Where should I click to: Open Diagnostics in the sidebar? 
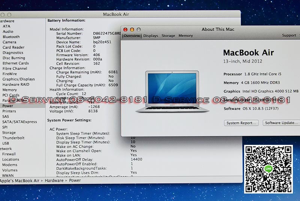pos(13,53)
